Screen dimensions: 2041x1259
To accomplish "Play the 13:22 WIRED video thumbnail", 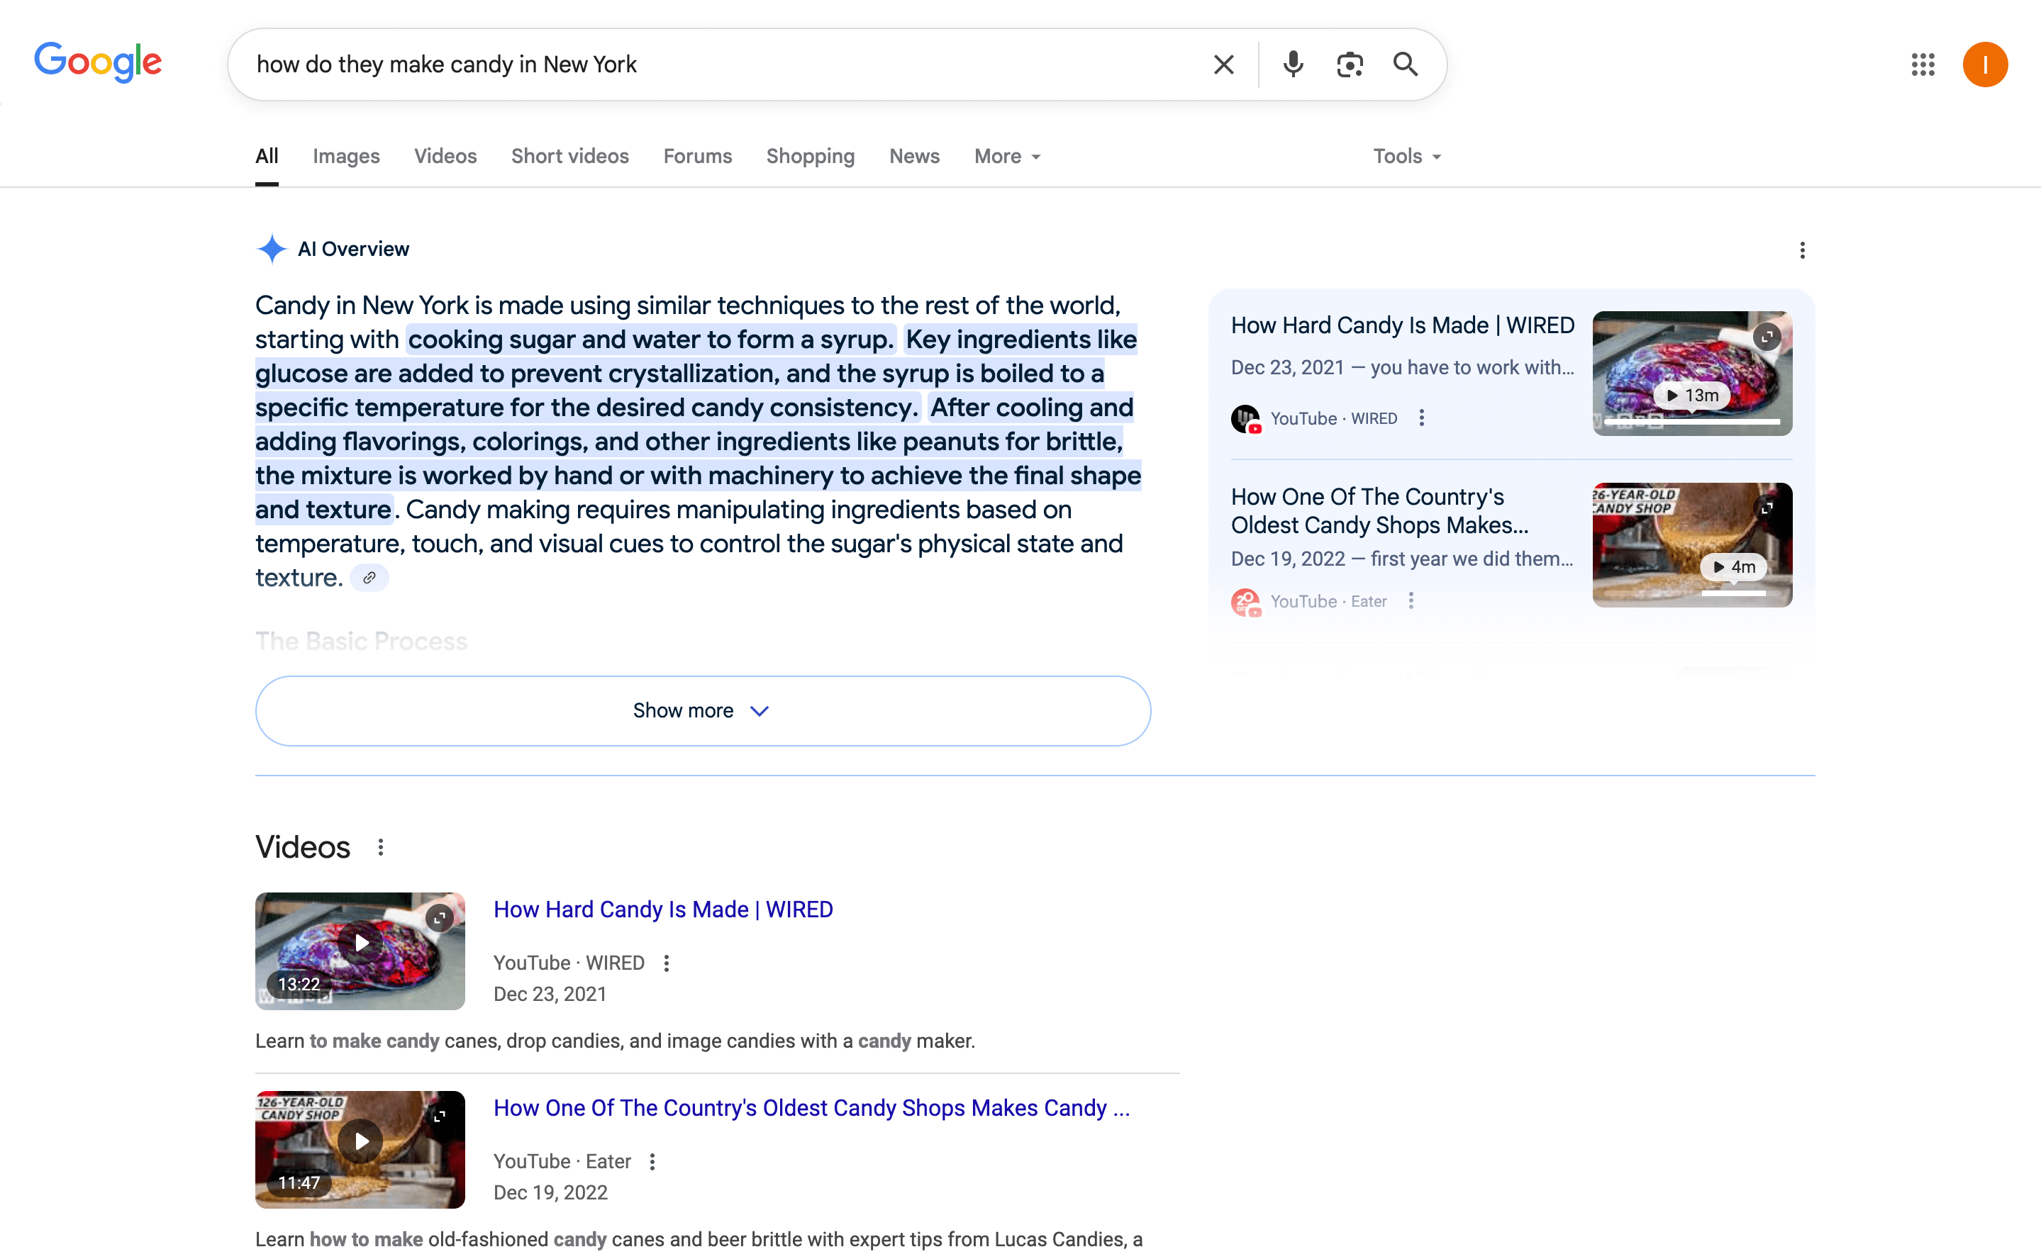I will click(360, 951).
